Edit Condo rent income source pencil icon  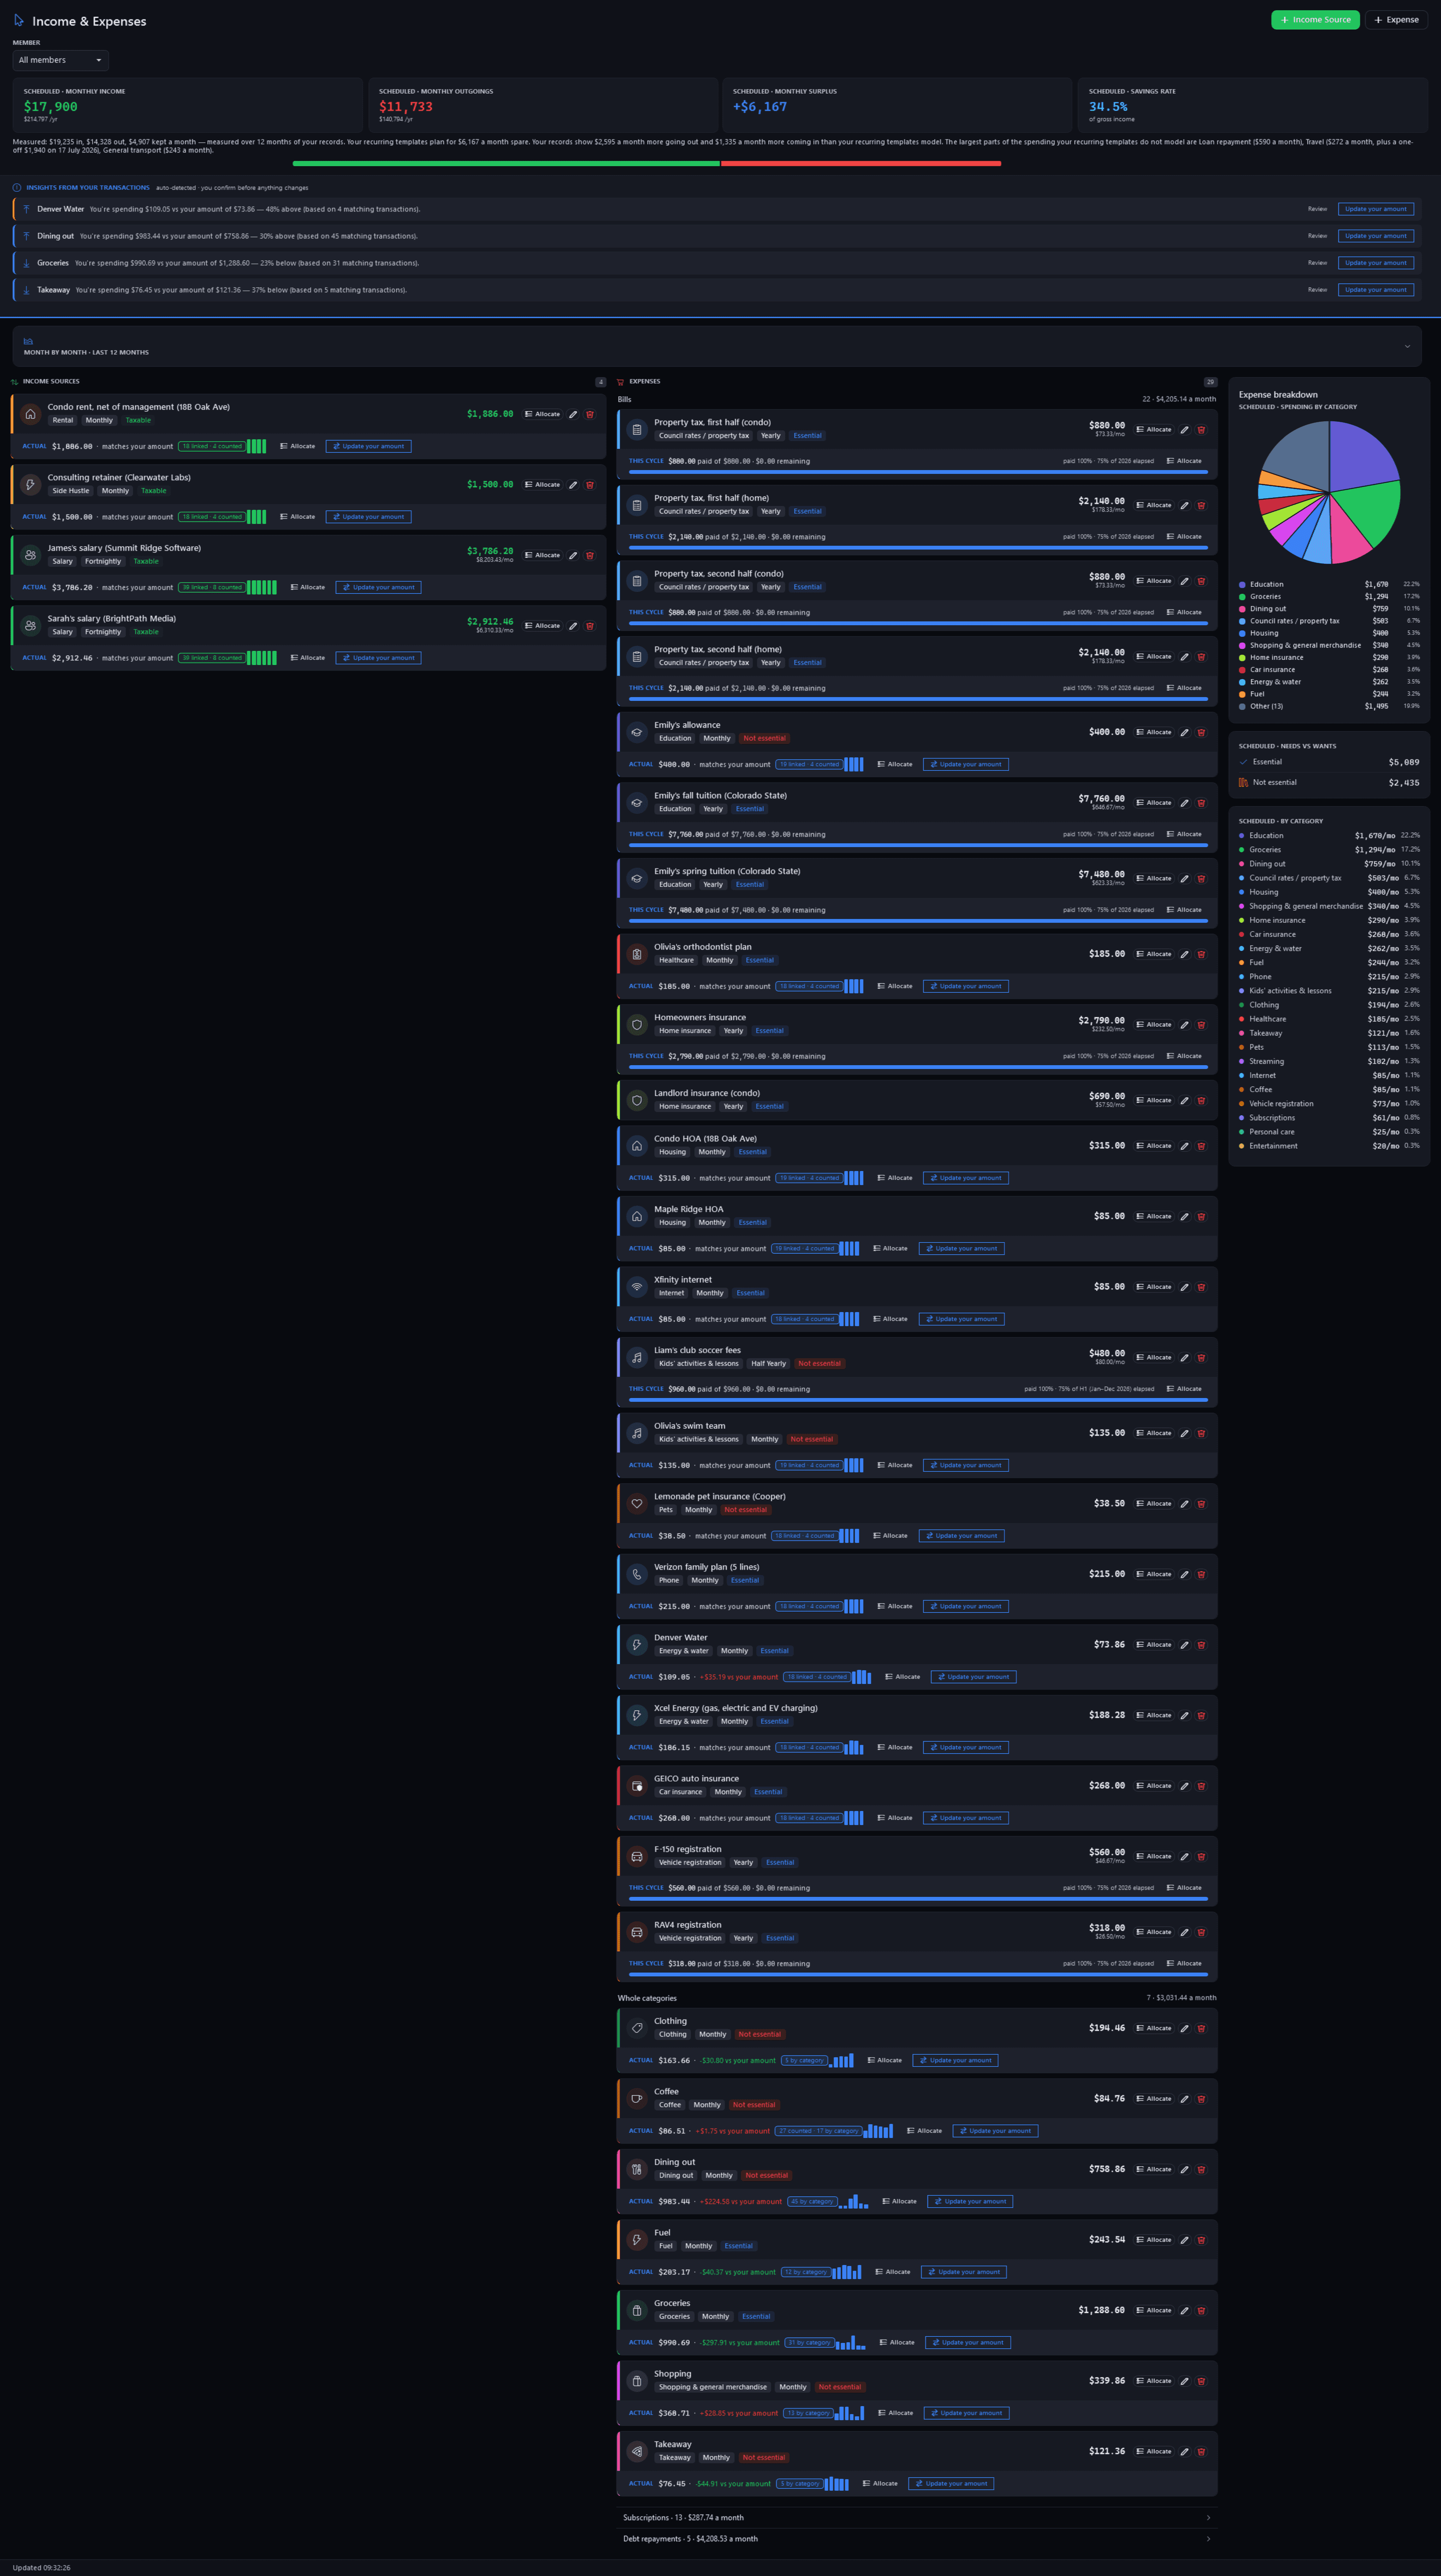[x=573, y=414]
